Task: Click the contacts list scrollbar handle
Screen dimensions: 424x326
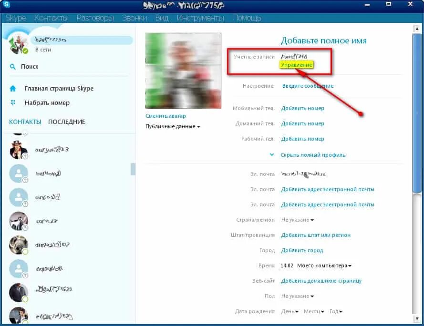Action: pos(133,169)
